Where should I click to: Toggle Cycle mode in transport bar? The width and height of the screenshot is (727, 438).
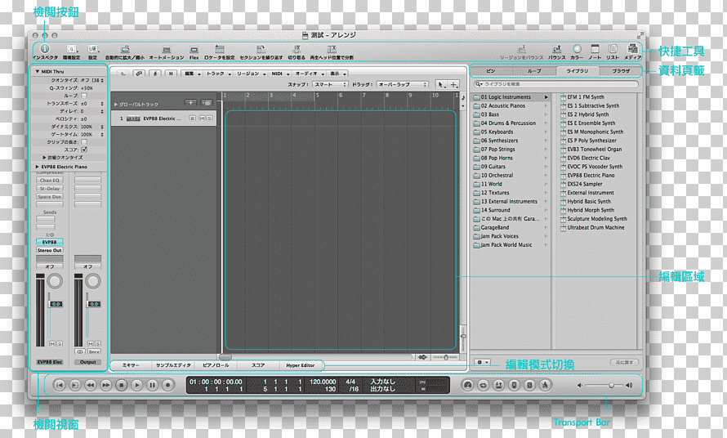483,385
